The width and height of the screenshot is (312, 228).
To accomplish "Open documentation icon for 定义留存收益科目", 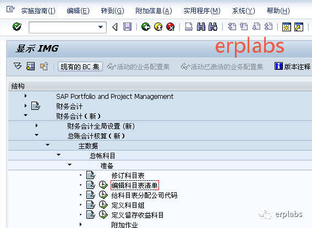I will 91,215.
